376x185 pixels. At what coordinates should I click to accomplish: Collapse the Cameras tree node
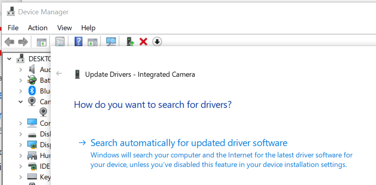pyautogui.click(x=20, y=102)
